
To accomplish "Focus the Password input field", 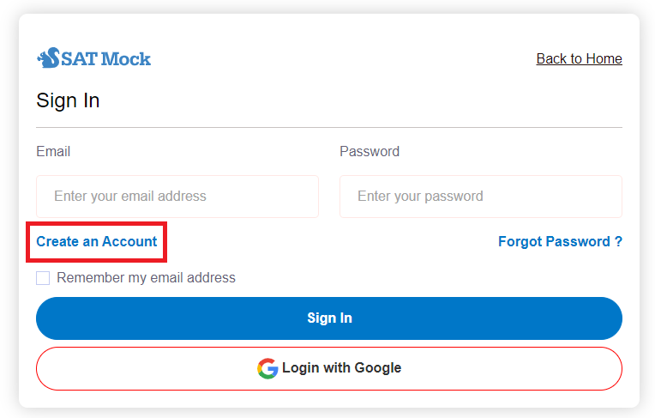I will 481,197.
